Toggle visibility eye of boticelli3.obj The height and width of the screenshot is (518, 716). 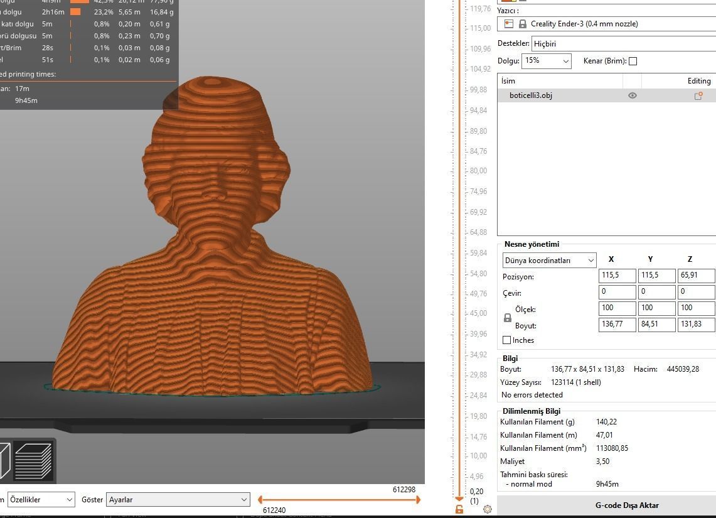point(633,95)
